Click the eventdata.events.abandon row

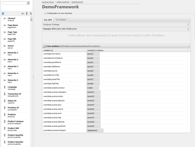(115, 101)
